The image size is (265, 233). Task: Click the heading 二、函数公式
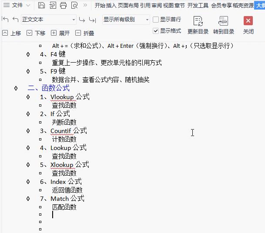pyautogui.click(x=49, y=88)
